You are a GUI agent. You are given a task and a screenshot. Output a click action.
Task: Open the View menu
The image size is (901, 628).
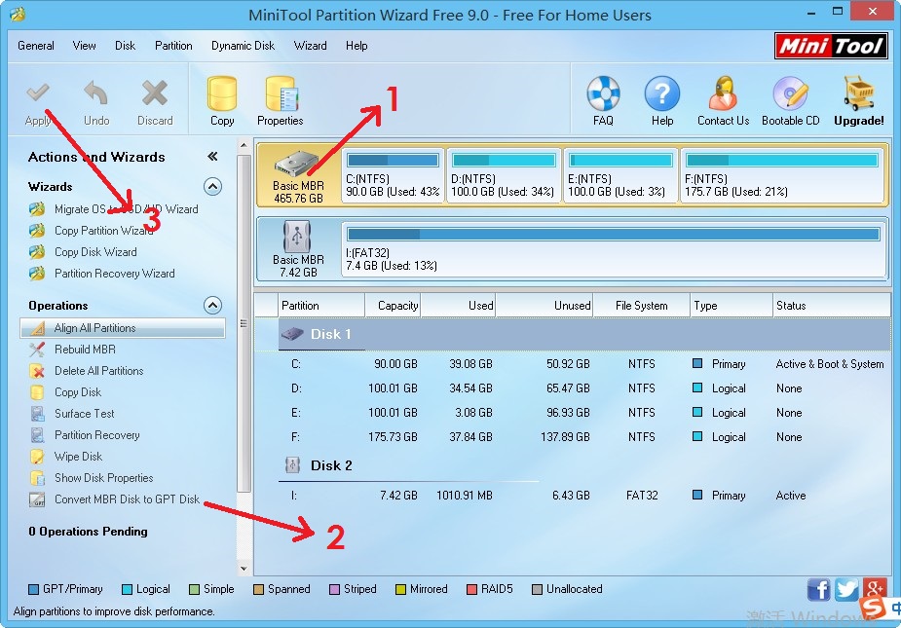click(84, 46)
